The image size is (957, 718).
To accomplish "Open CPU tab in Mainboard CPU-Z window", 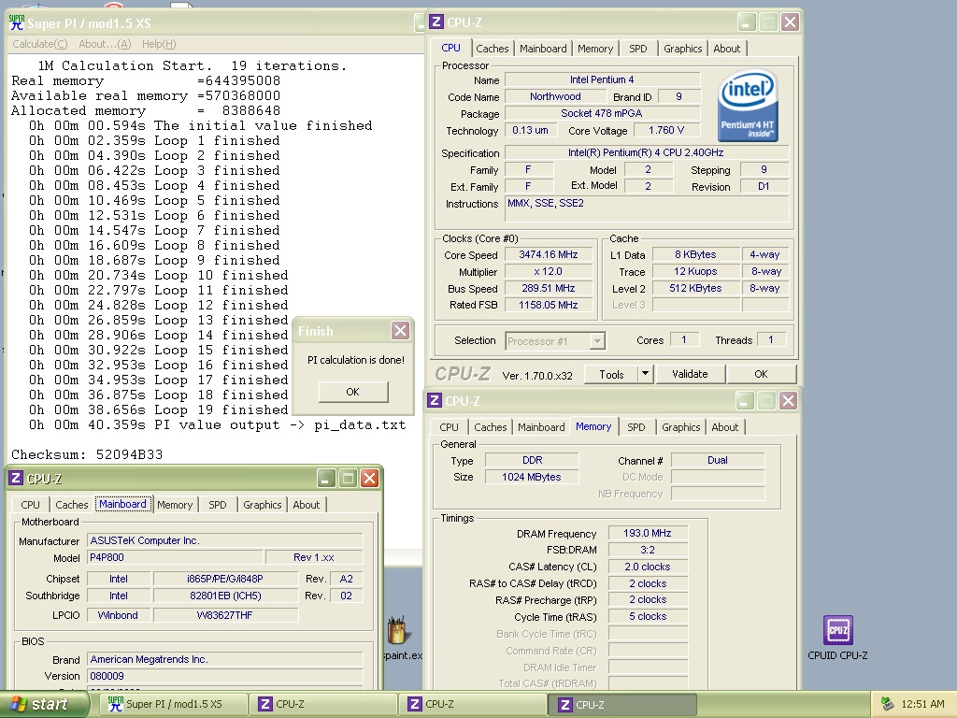I will [30, 505].
